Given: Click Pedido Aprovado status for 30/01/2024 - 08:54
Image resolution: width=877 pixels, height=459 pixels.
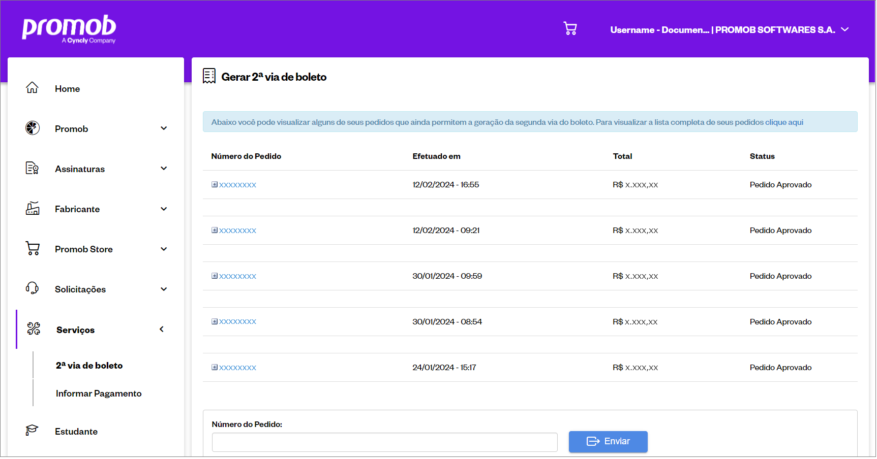Looking at the screenshot, I should click(x=780, y=322).
